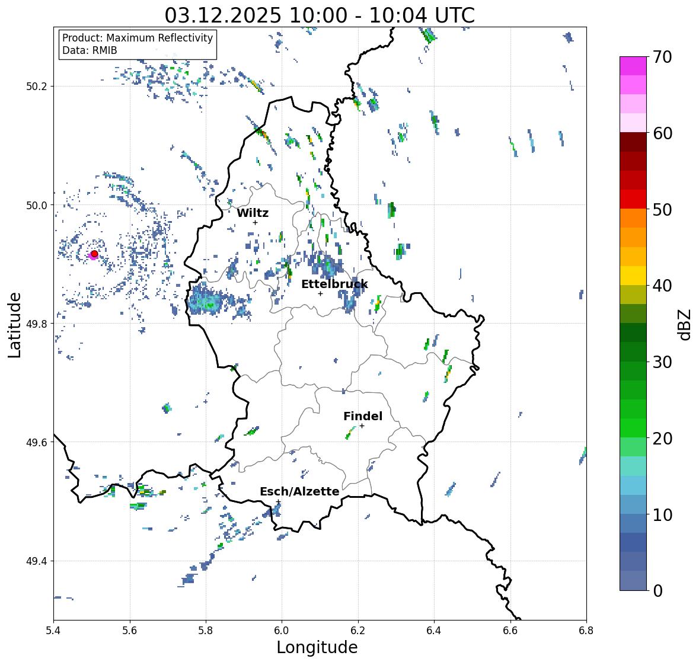Click the 5.6 longitude tick label

(130, 630)
